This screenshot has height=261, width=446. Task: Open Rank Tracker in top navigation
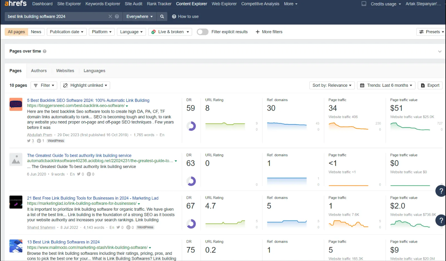(x=159, y=4)
